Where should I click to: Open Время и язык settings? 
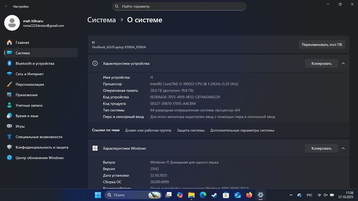click(41, 116)
